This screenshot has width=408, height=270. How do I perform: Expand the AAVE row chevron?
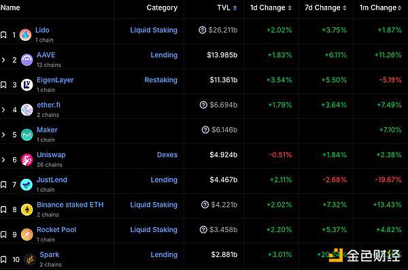[3, 60]
